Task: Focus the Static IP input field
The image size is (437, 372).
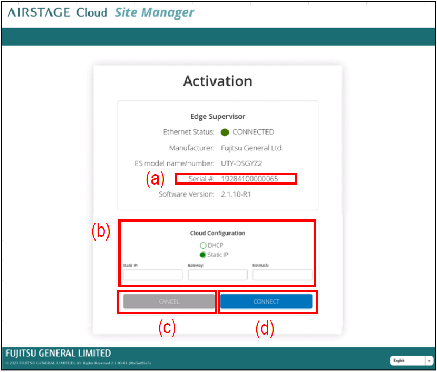Action: [x=153, y=275]
